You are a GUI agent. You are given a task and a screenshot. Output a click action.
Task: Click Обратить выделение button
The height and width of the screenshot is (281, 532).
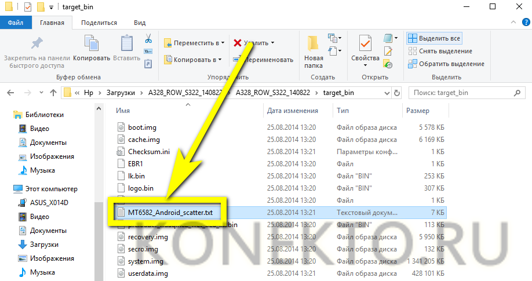click(x=446, y=64)
